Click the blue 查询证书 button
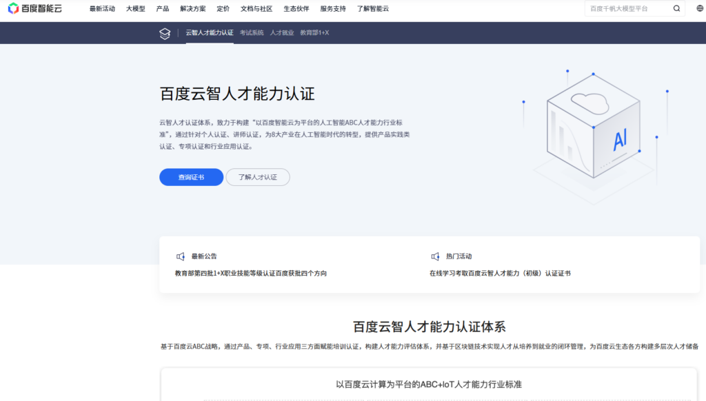 coord(191,177)
